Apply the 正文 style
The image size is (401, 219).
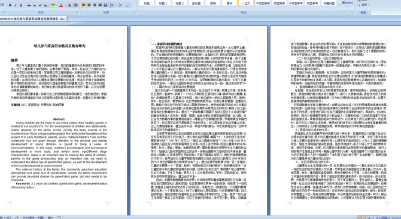[246, 3]
